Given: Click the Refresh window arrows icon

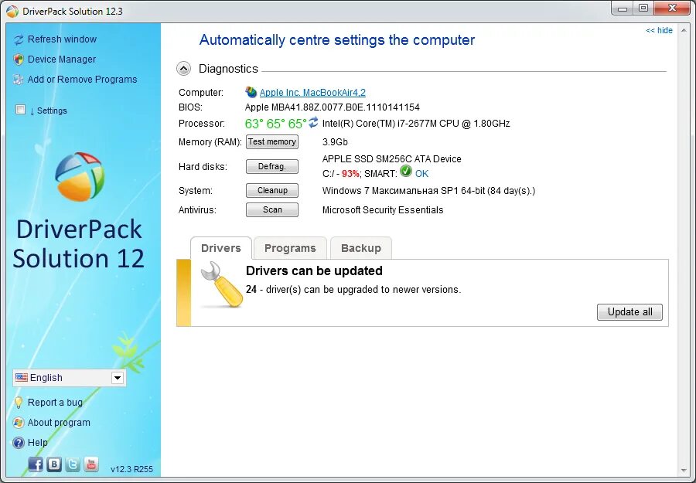Looking at the screenshot, I should coord(19,39).
